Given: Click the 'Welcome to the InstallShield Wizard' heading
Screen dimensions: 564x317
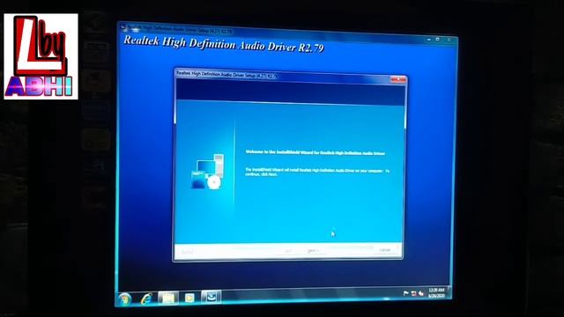Looking at the screenshot, I should [x=315, y=152].
